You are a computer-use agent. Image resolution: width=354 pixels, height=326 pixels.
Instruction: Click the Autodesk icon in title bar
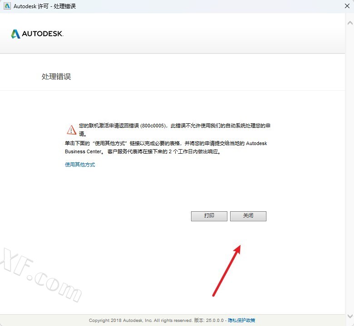[x=7, y=6]
